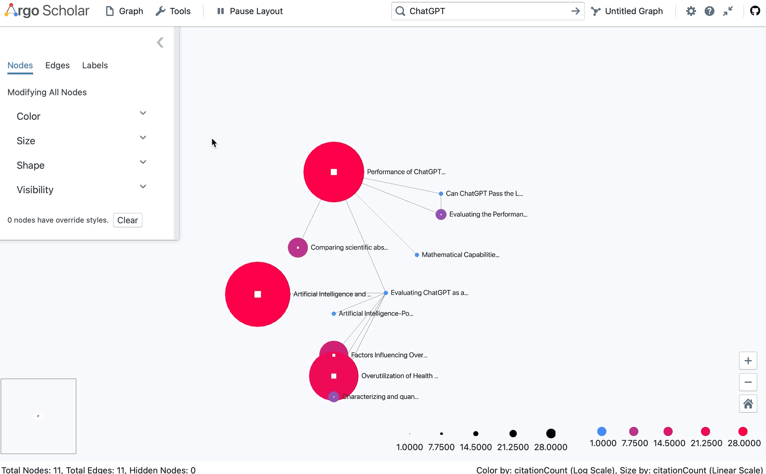Viewport: 766px width, 474px height.
Task: Switch to the Edges tab
Action: pyautogui.click(x=57, y=65)
